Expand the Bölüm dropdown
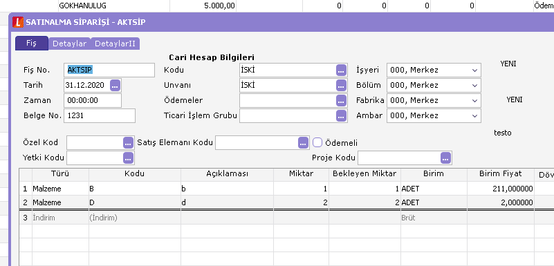Screen dimensions: 554x266 pos(474,86)
